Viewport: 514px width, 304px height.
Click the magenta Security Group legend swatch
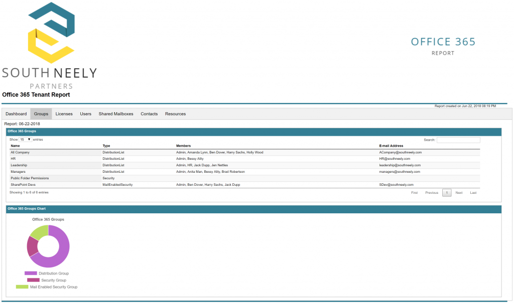(x=33, y=280)
